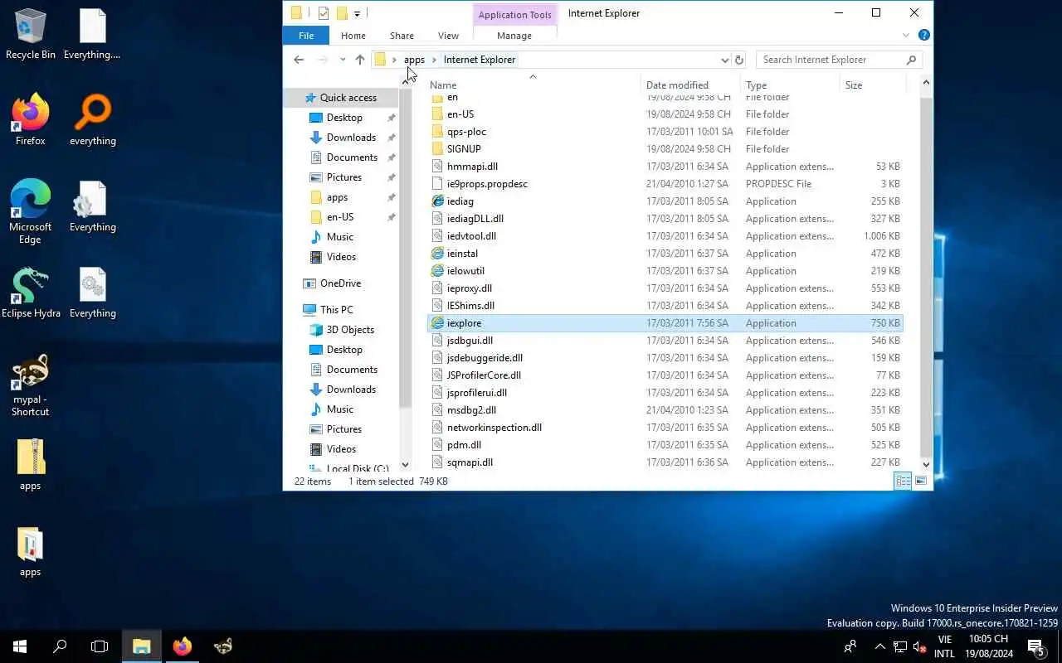This screenshot has width=1062, height=663.
Task: Select networkinspection.dll file
Action: [x=665, y=428]
